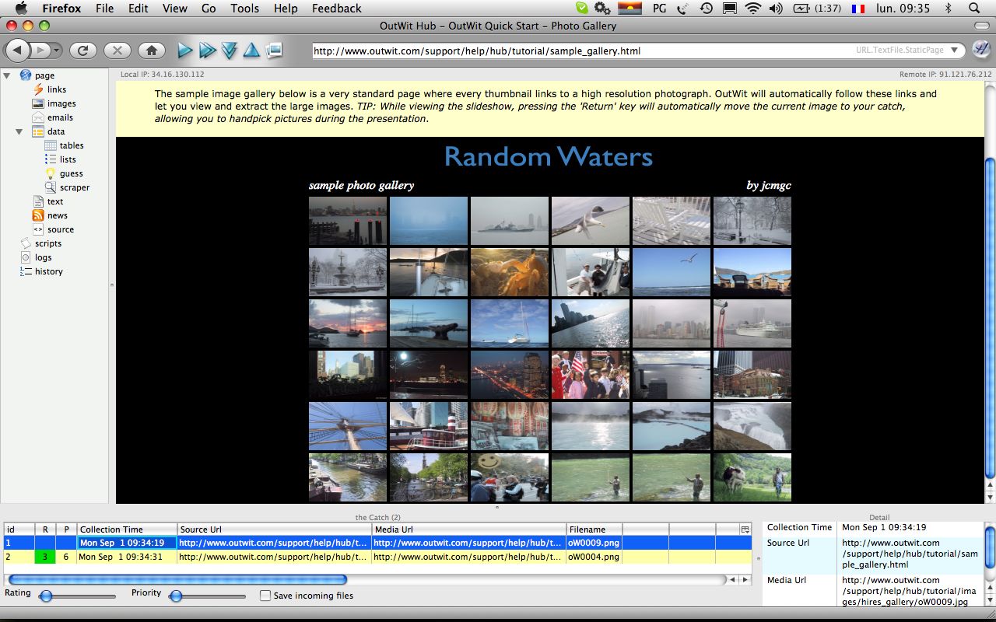The width and height of the screenshot is (996, 622).
Task: Click the downward double-arrow dig icon
Action: click(x=229, y=51)
